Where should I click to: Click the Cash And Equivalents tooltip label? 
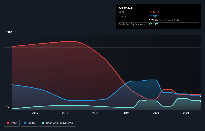click(132, 24)
